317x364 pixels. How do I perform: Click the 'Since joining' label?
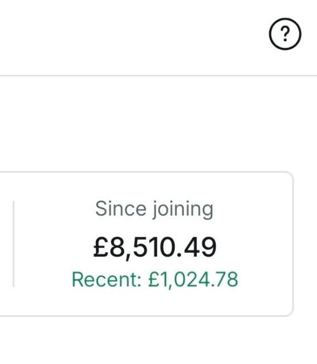click(x=154, y=209)
